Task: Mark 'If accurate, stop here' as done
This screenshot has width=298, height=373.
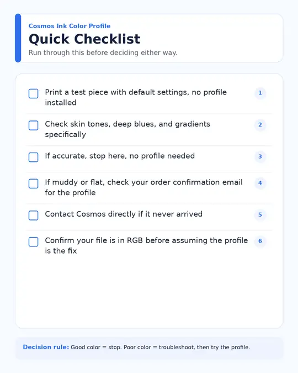Action: pyautogui.click(x=33, y=157)
